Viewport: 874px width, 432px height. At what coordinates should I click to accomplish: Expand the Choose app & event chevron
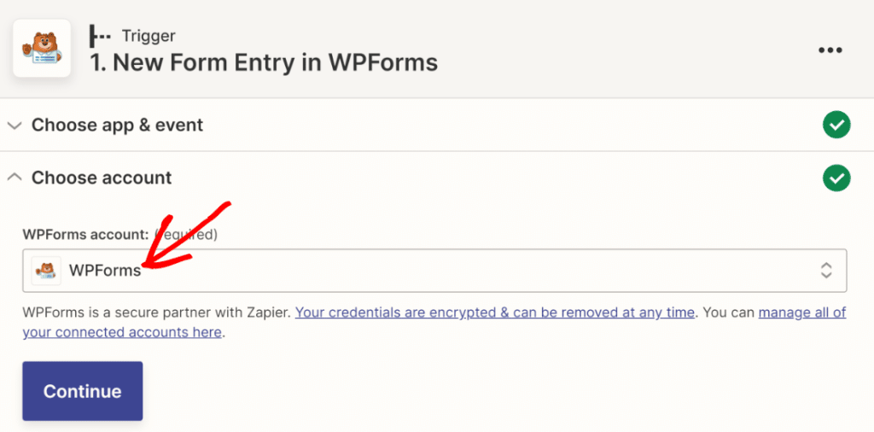[x=14, y=126]
